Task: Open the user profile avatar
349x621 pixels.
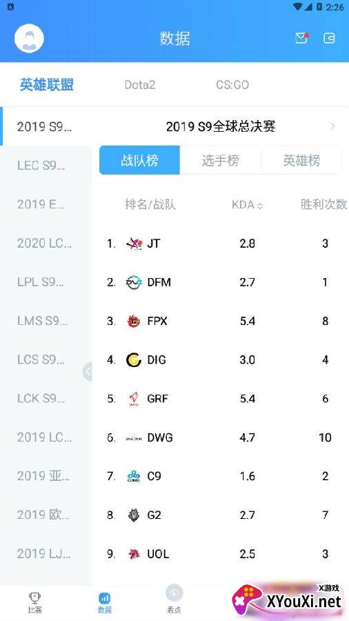Action: coord(29,39)
